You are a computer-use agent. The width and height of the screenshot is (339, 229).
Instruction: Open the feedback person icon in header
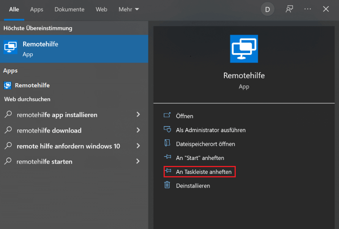[x=289, y=9]
